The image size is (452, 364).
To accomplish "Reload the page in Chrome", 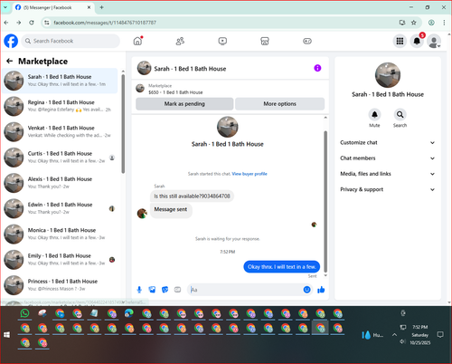I will point(32,23).
